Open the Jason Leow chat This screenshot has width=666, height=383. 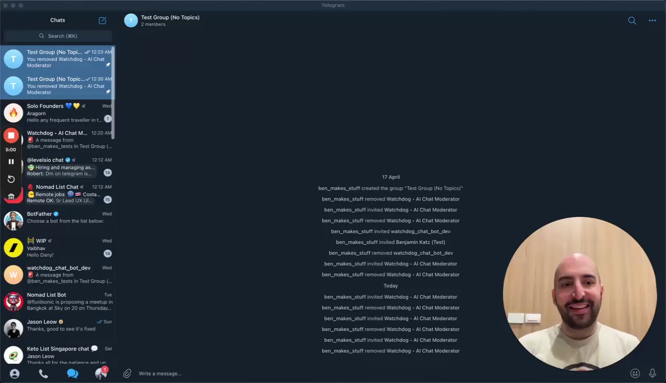click(x=57, y=328)
